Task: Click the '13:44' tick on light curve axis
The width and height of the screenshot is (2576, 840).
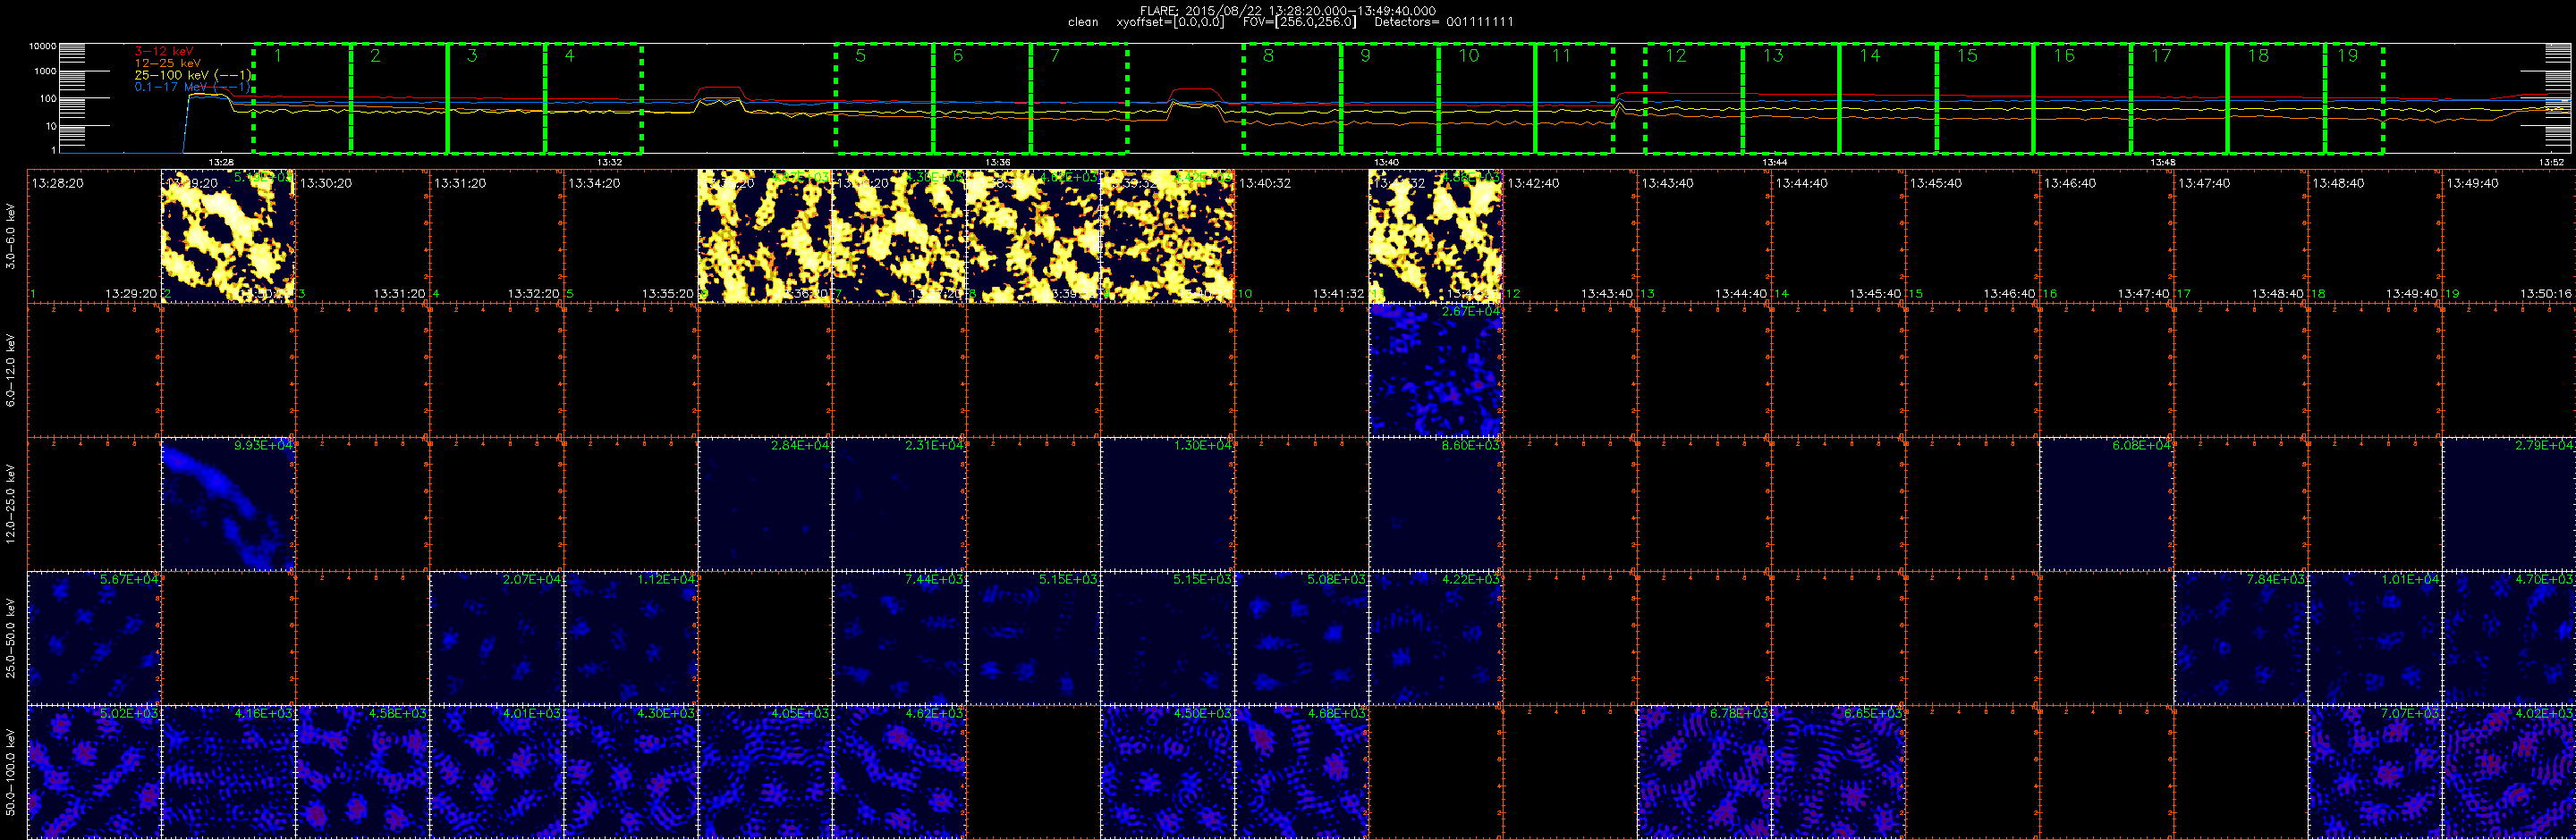Action: [1774, 162]
